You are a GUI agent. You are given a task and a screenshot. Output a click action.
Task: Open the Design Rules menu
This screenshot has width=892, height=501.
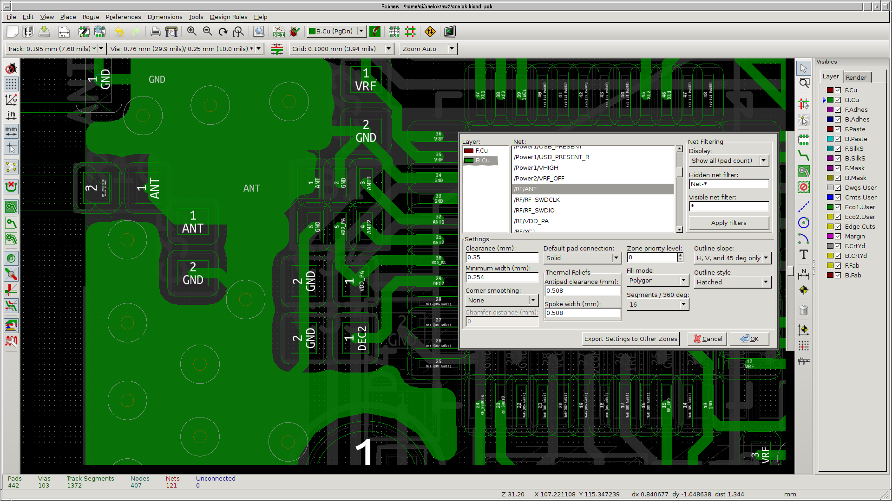228,17
